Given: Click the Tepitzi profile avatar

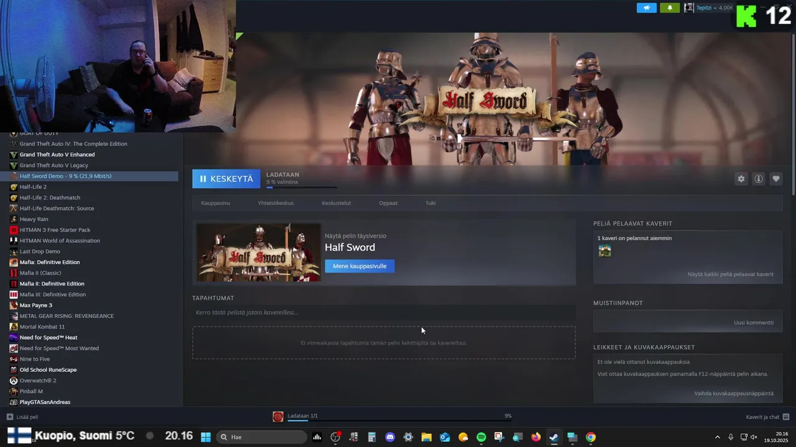Looking at the screenshot, I should [x=689, y=8].
